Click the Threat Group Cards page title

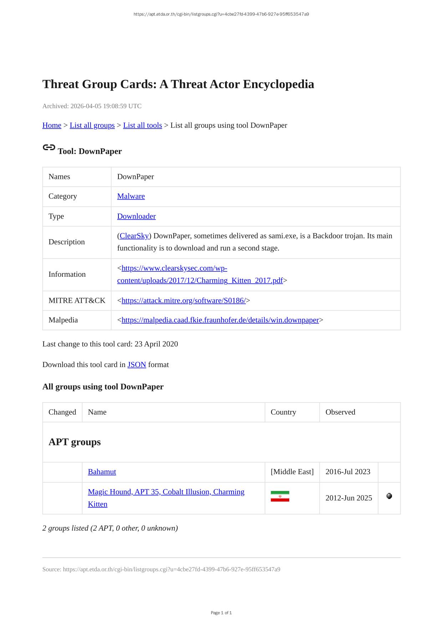pyautogui.click(x=178, y=84)
